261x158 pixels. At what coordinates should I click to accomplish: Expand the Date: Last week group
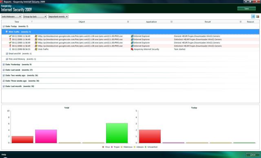[4, 70]
